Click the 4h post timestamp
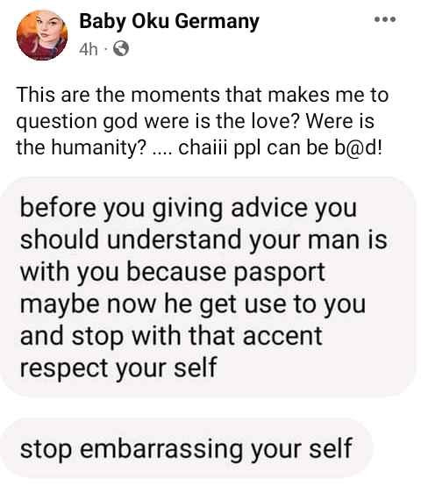The image size is (421, 486). click(x=89, y=49)
